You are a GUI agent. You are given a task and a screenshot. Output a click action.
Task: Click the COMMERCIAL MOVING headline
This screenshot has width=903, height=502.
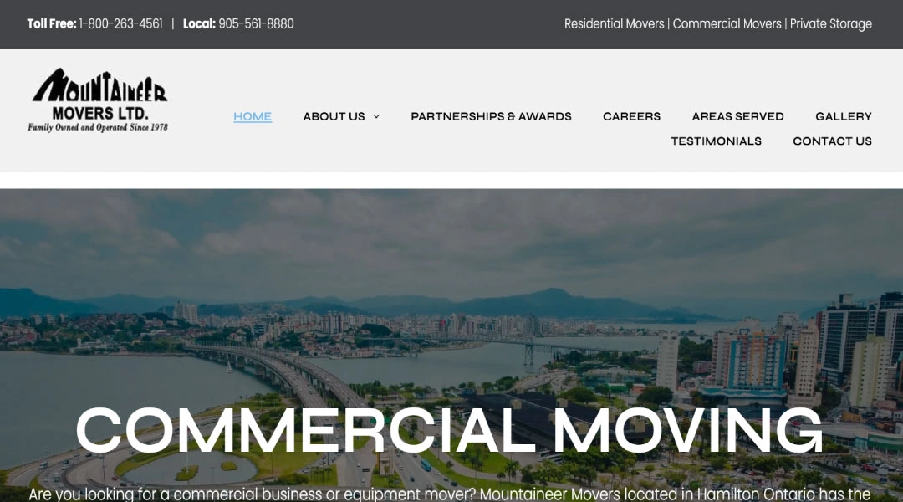click(x=450, y=430)
